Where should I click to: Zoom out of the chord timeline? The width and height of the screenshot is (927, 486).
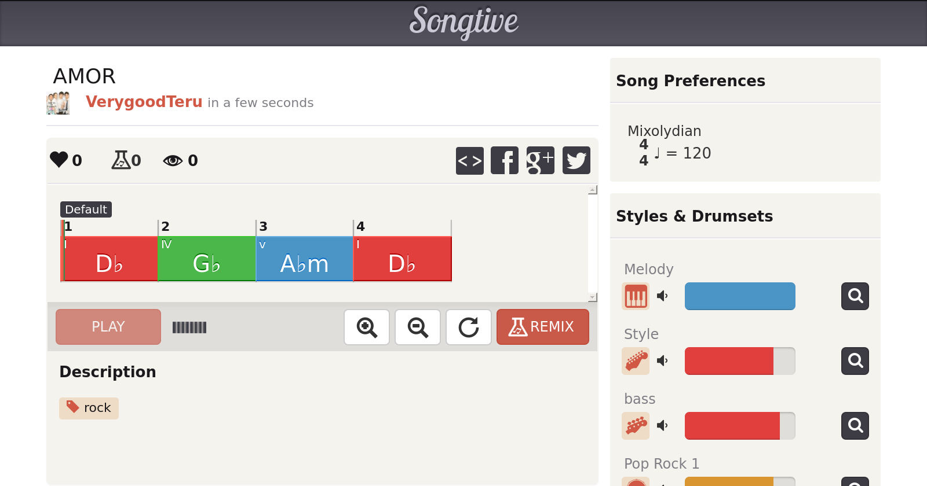click(x=418, y=327)
